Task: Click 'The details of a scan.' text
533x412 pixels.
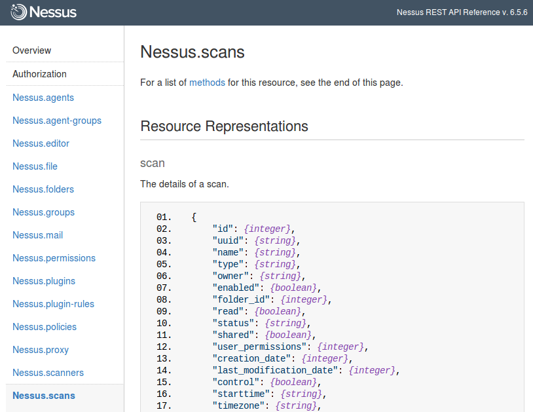Action: tap(185, 184)
